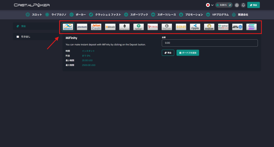Click the MiFinity heading text
Screen dimensions: 274x147
point(71,38)
